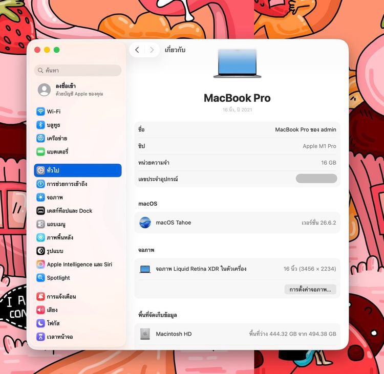
Task: Select the เวลาหน้าจอ sidebar label
Action: pos(60,337)
